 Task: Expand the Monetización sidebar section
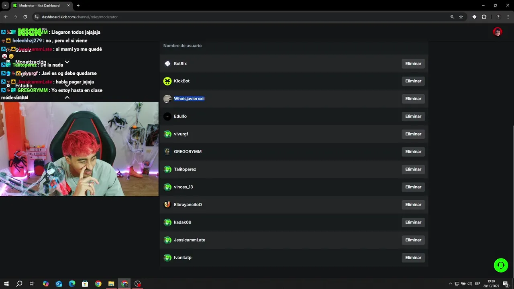click(67, 62)
